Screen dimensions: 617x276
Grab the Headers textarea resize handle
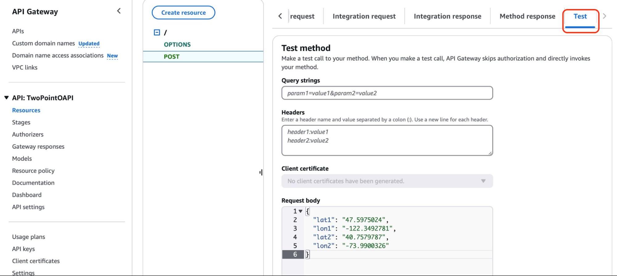click(x=490, y=153)
